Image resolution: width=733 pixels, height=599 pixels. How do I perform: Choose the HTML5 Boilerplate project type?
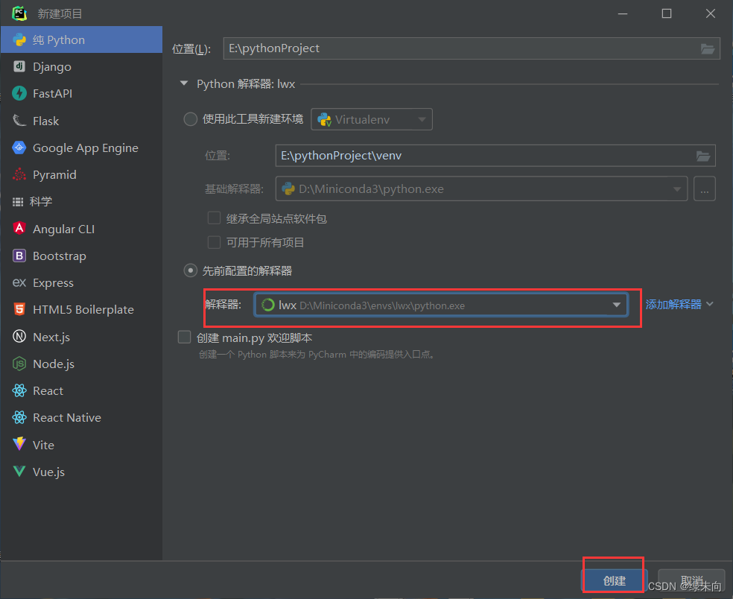[81, 309]
